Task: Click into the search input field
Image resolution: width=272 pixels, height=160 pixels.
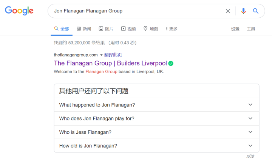Action: [136, 11]
